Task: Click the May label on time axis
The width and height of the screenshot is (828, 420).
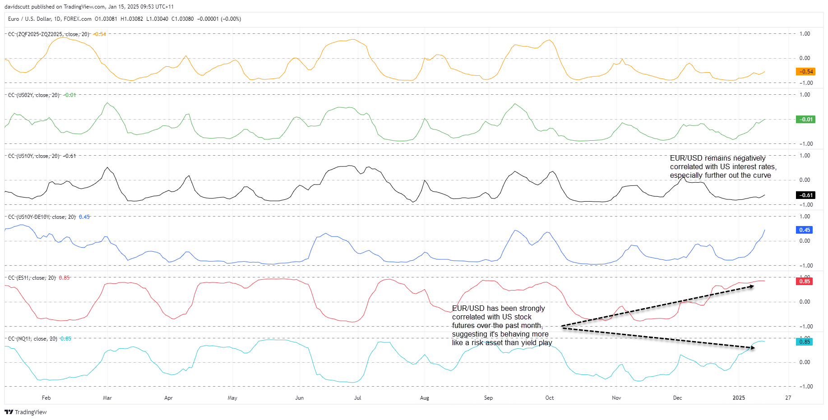Action: click(232, 398)
